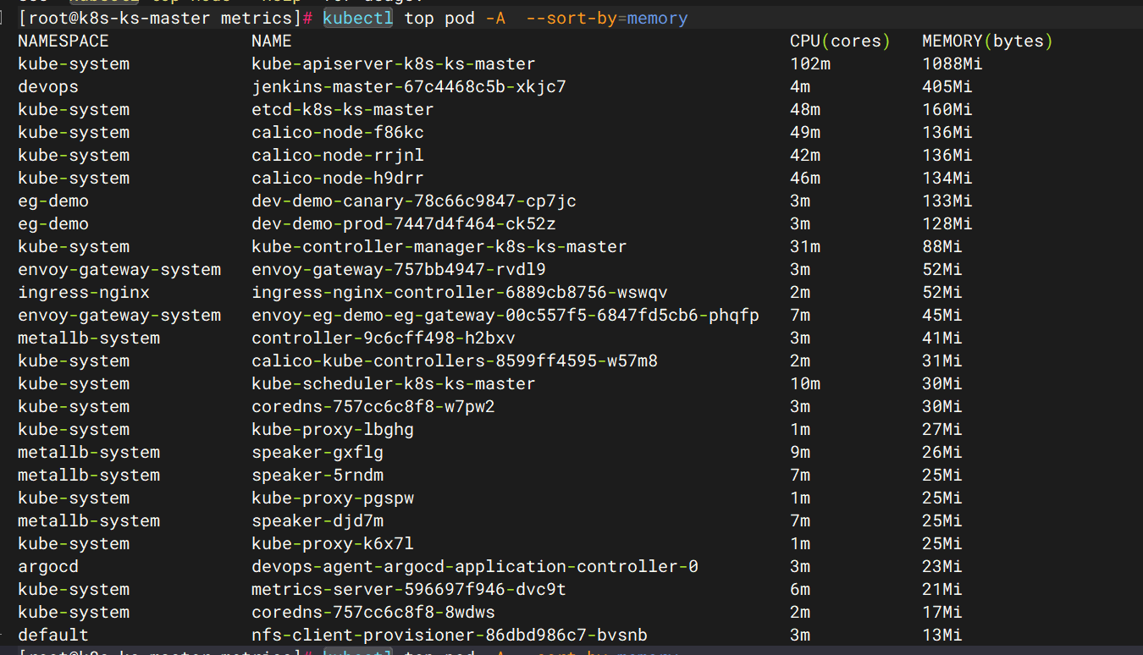Click the 405Mi memory value
1143x655 pixels.
click(x=947, y=86)
